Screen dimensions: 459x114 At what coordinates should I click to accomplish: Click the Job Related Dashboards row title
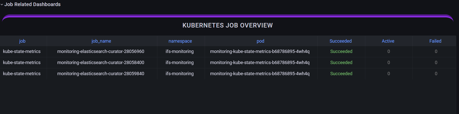coord(32,4)
